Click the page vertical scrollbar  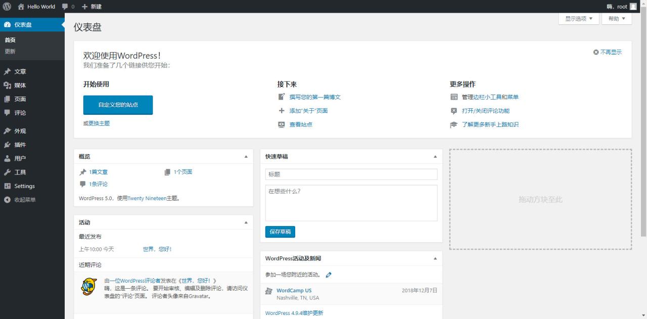pyautogui.click(x=643, y=126)
